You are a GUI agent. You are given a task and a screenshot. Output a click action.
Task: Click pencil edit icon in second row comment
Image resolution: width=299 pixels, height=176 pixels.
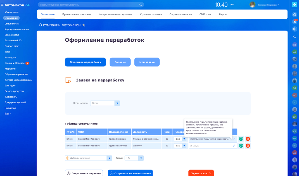[x=234, y=146]
